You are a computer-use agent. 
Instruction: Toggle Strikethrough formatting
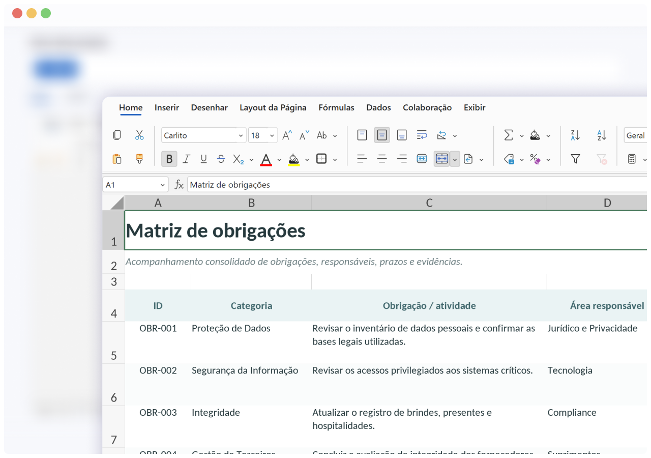[221, 159]
